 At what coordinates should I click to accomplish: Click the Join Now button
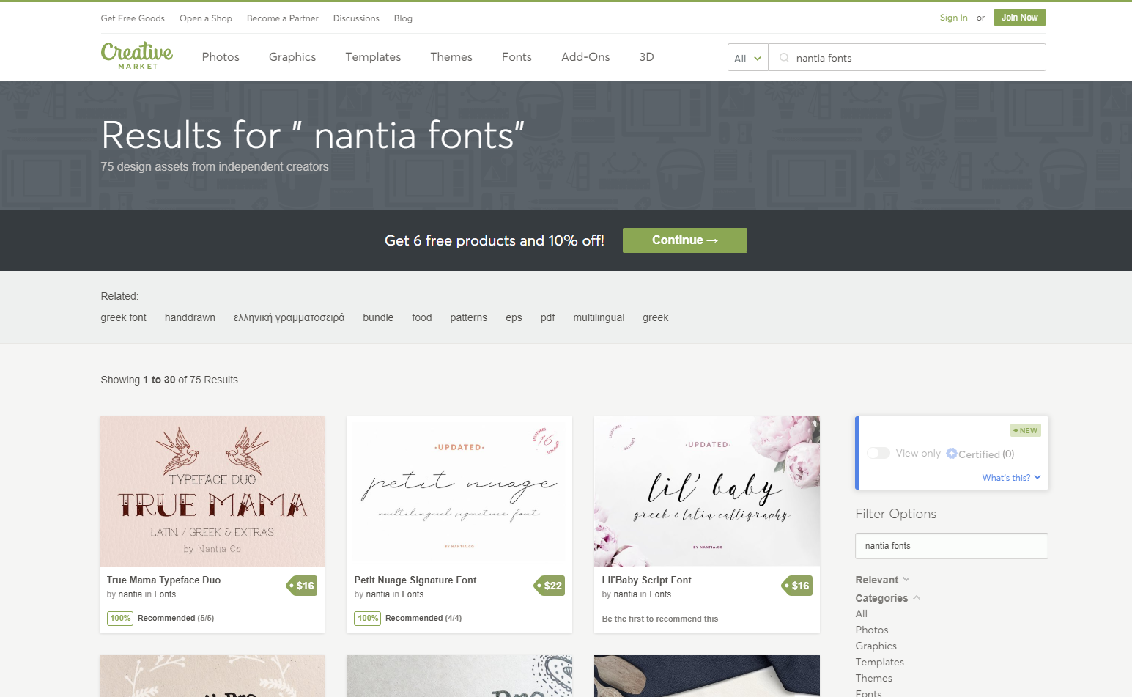coord(1019,18)
